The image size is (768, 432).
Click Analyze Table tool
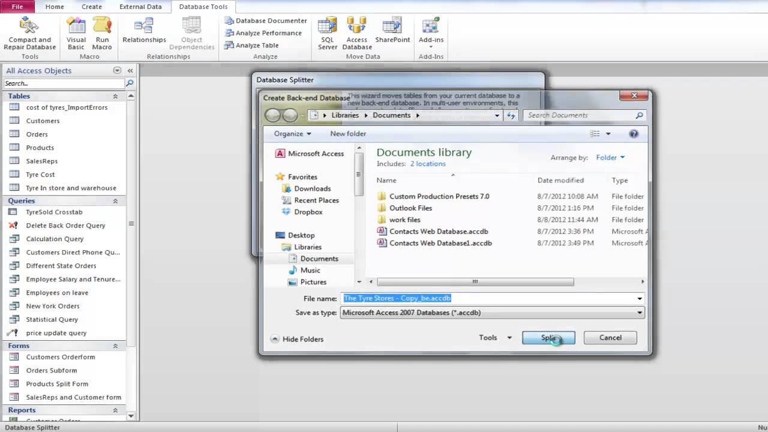click(x=251, y=45)
